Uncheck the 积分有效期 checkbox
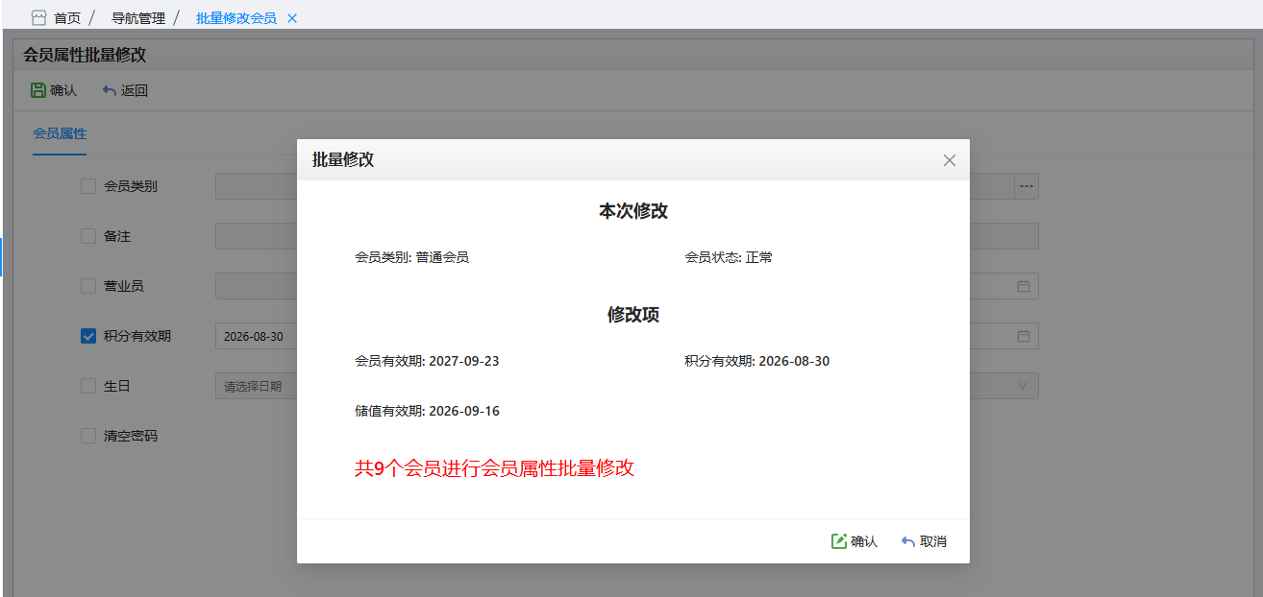The width and height of the screenshot is (1263, 597). 88,336
